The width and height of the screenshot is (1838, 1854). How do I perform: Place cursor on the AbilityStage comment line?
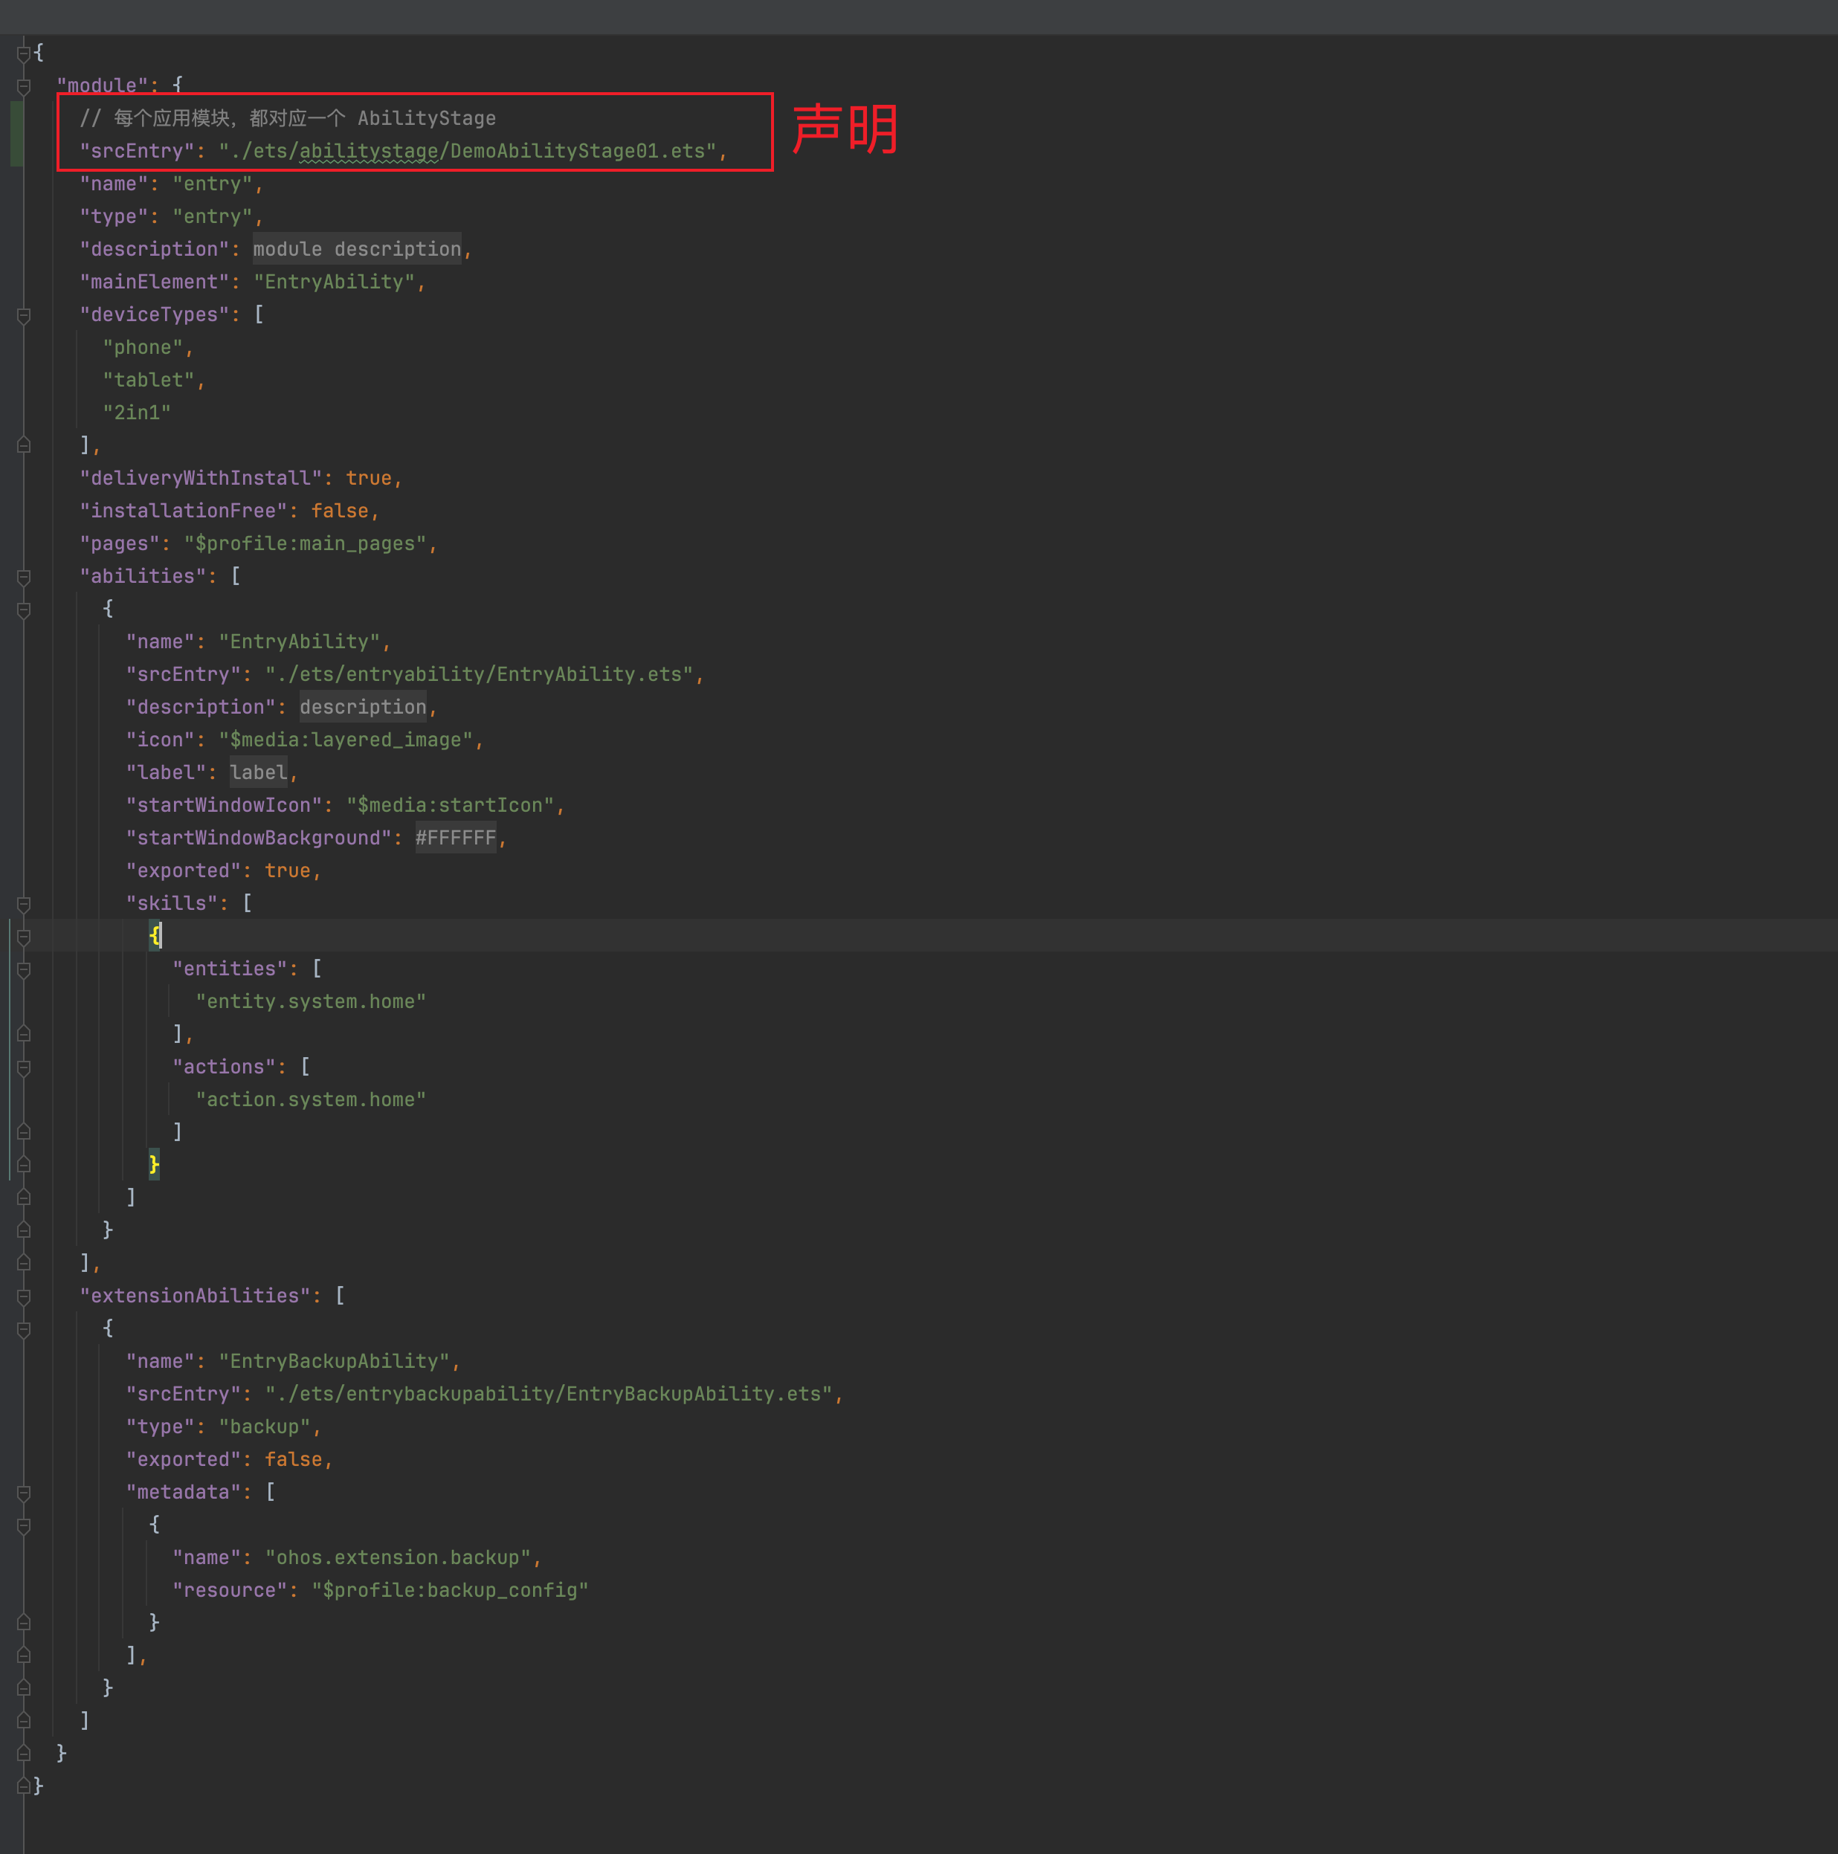[x=288, y=118]
